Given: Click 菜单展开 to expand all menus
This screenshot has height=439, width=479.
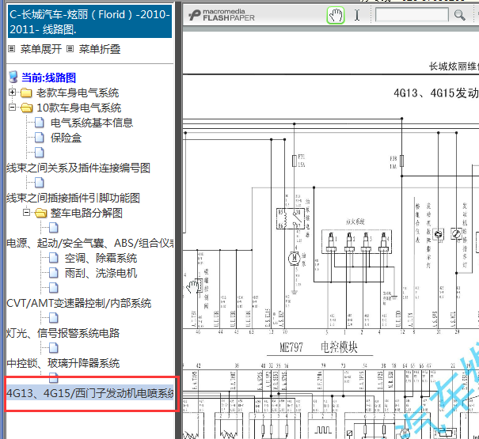Looking at the screenshot, I should (x=41, y=49).
